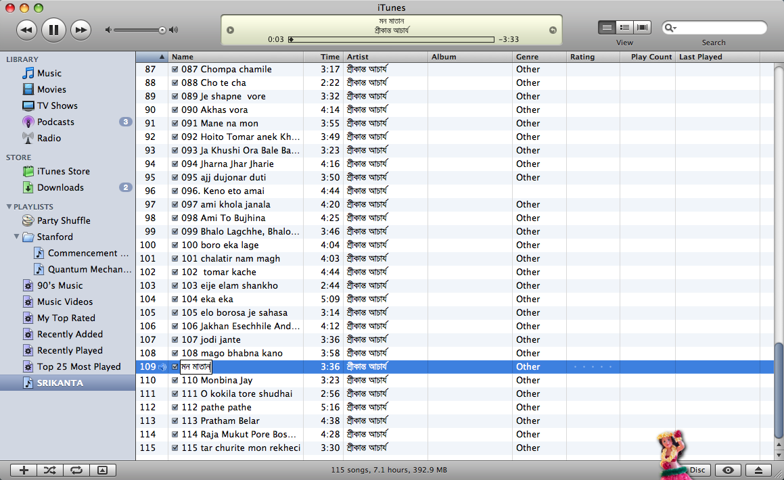The image size is (784, 480).
Task: Switch to list view
Action: tap(607, 28)
